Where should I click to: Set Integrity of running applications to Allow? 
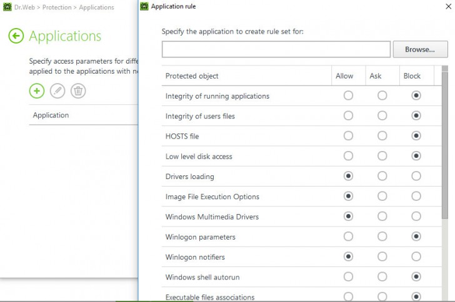(348, 95)
